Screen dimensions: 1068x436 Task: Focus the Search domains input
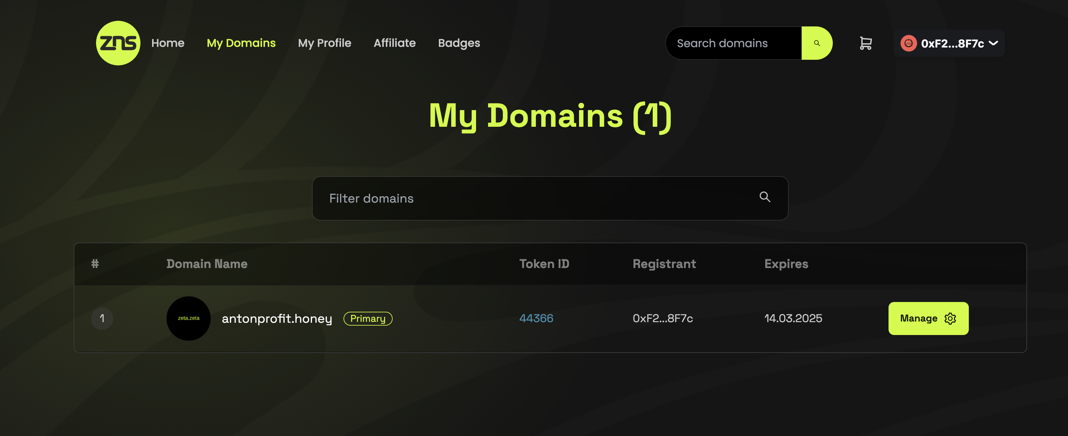pos(733,43)
